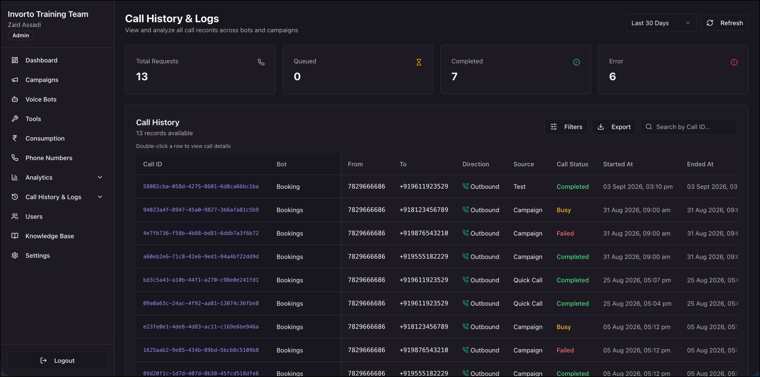Click 03 Sept 2026, 03:10 pm start time
Image resolution: width=760 pixels, height=377 pixels.
[x=638, y=186]
